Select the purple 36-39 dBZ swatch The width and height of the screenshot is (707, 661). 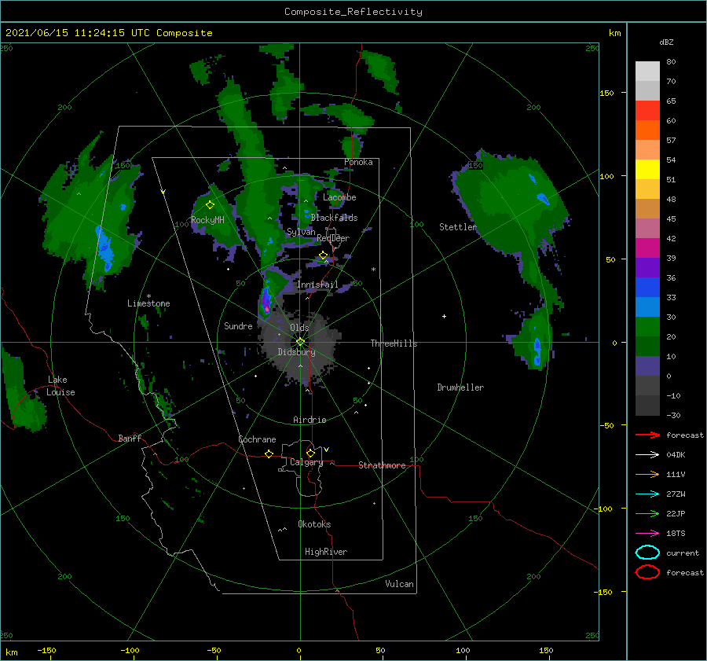point(647,268)
